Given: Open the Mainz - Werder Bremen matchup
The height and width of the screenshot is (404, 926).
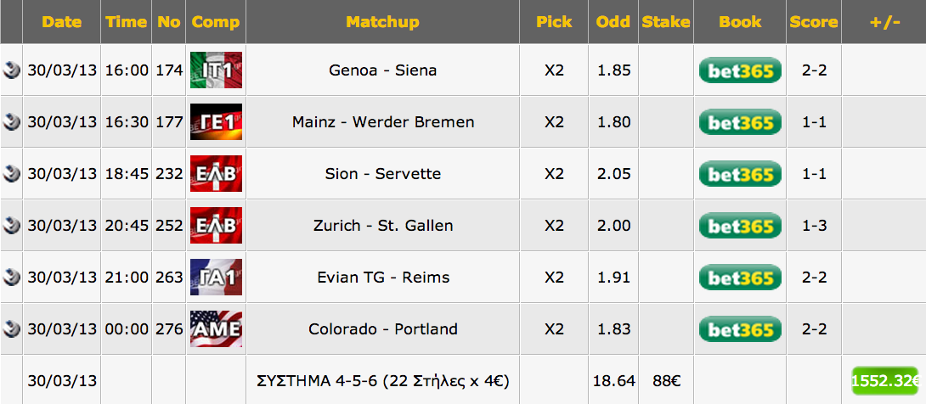Looking at the screenshot, I should (x=382, y=122).
